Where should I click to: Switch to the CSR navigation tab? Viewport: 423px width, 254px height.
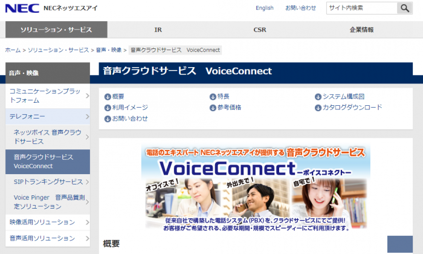click(x=260, y=30)
